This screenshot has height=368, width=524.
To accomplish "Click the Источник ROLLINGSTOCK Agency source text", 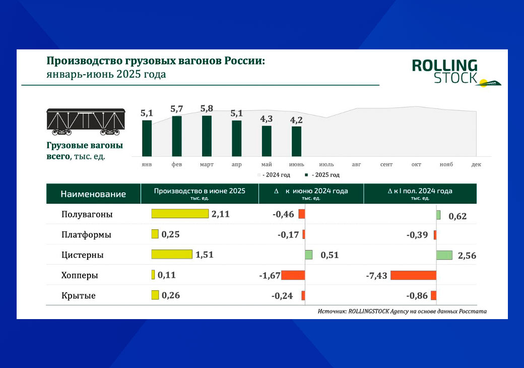I will (x=402, y=312).
